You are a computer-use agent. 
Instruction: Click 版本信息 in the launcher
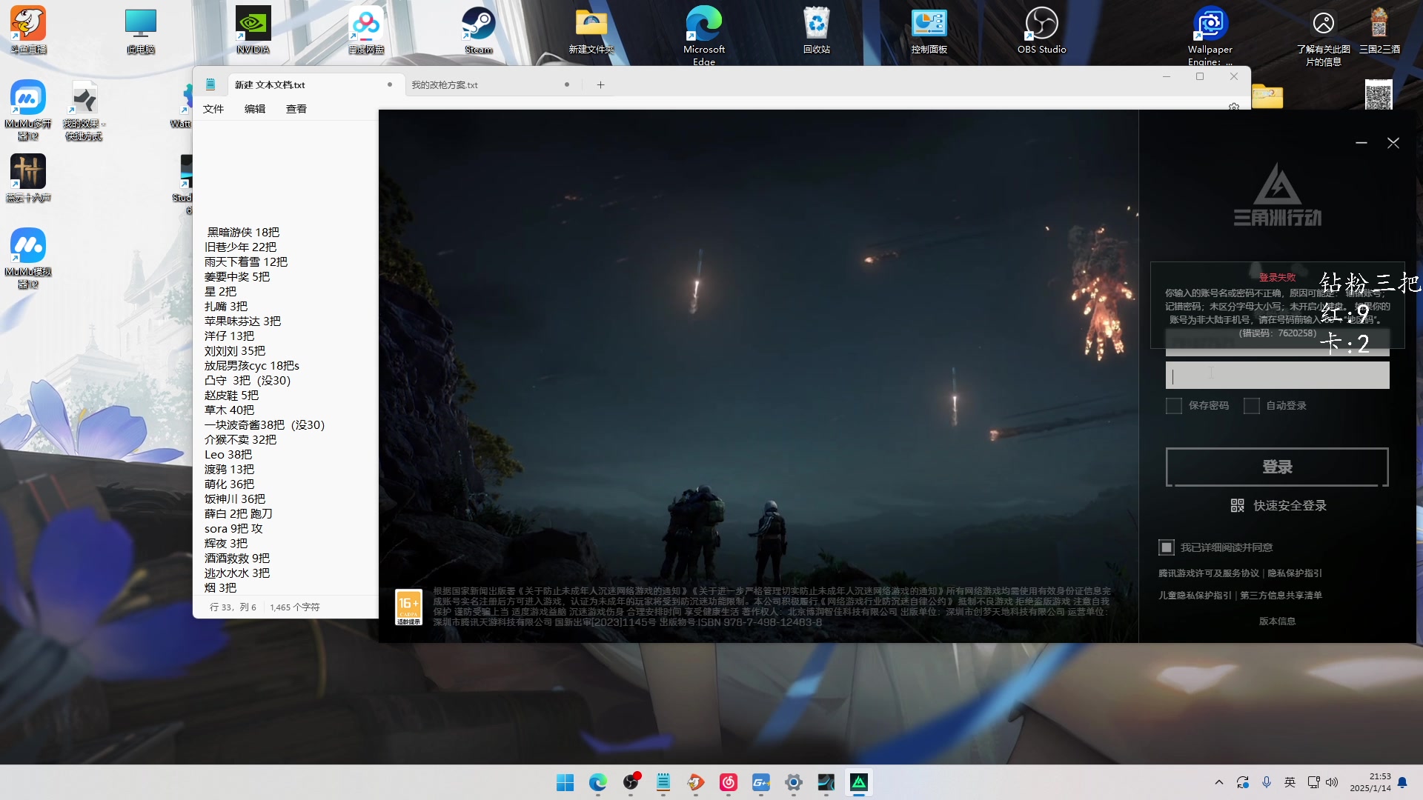(x=1277, y=621)
